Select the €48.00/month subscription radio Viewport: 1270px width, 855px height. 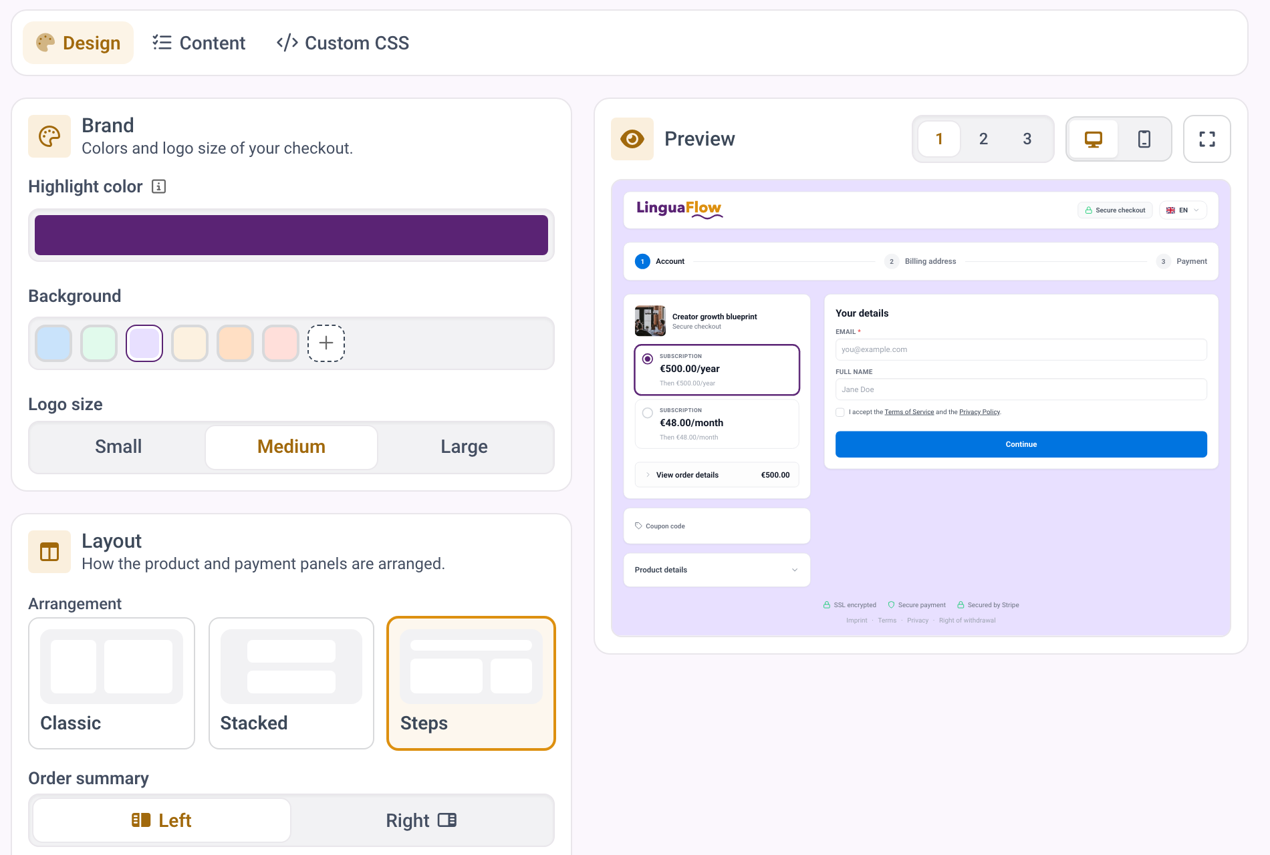(x=647, y=413)
